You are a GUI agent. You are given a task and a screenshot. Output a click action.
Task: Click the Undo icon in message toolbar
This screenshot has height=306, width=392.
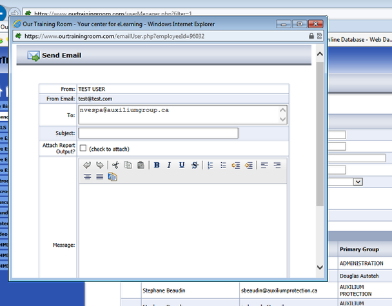click(87, 165)
